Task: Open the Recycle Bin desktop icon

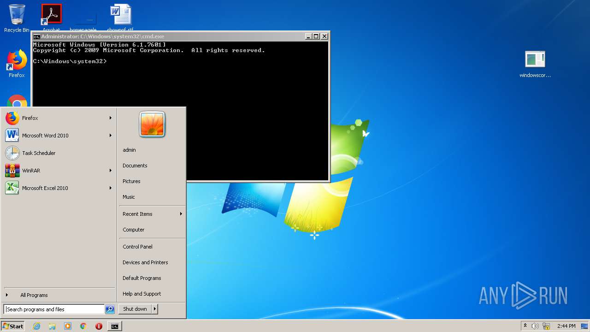Action: click(x=17, y=18)
